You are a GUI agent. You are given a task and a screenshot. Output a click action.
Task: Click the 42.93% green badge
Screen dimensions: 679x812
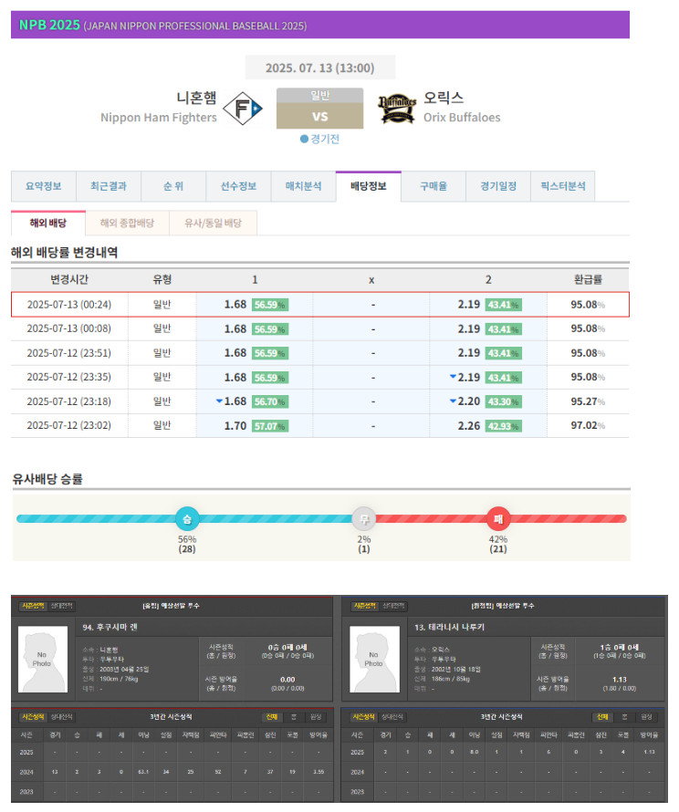[x=504, y=426]
